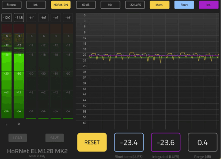This screenshot has height=159, width=221.
Task: Toggle the blue Short graph display
Action: click(x=184, y=5)
